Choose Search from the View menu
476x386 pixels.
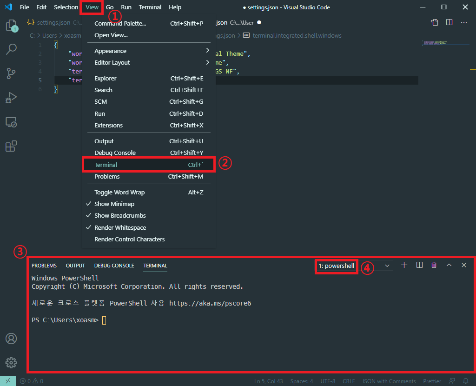(149, 90)
